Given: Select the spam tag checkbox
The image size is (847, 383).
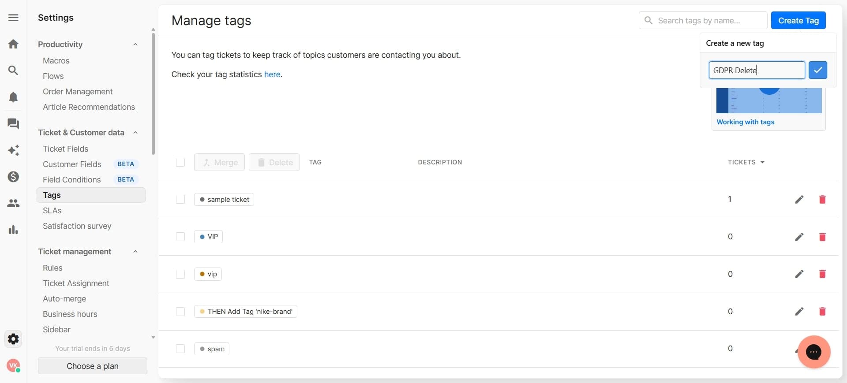Looking at the screenshot, I should coord(180,349).
